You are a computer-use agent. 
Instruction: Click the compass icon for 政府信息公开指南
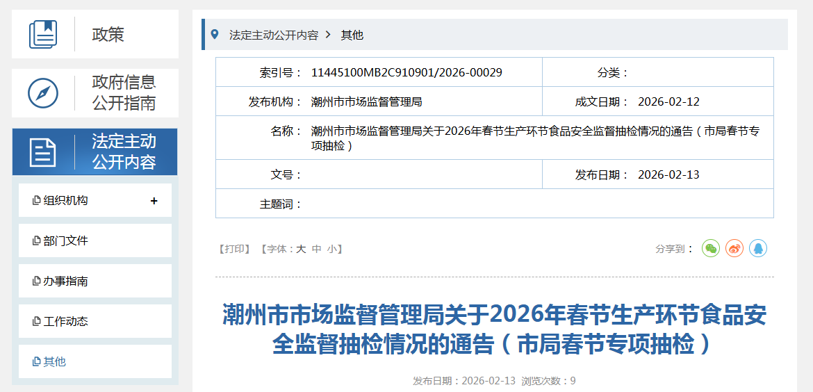(43, 92)
